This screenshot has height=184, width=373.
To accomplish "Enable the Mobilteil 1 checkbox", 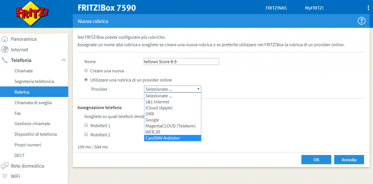I will tap(86, 125).
